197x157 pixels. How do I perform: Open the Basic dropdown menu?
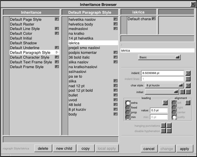pyautogui.click(x=159, y=57)
